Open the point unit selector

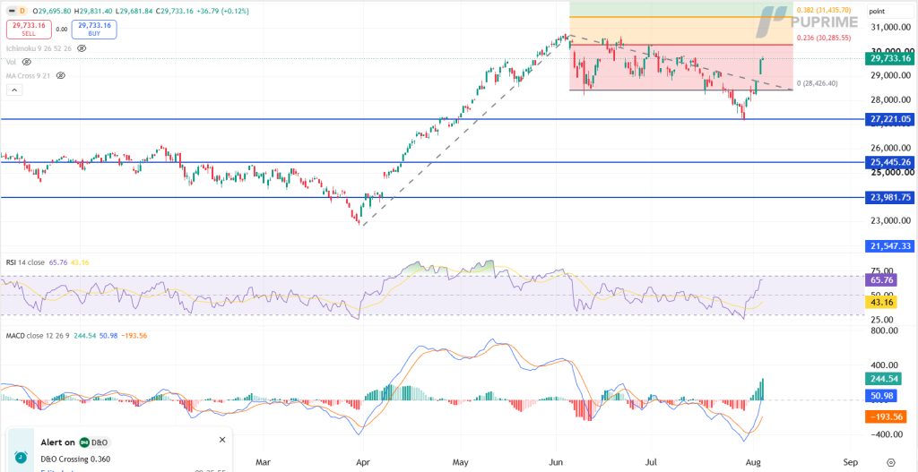click(890, 11)
